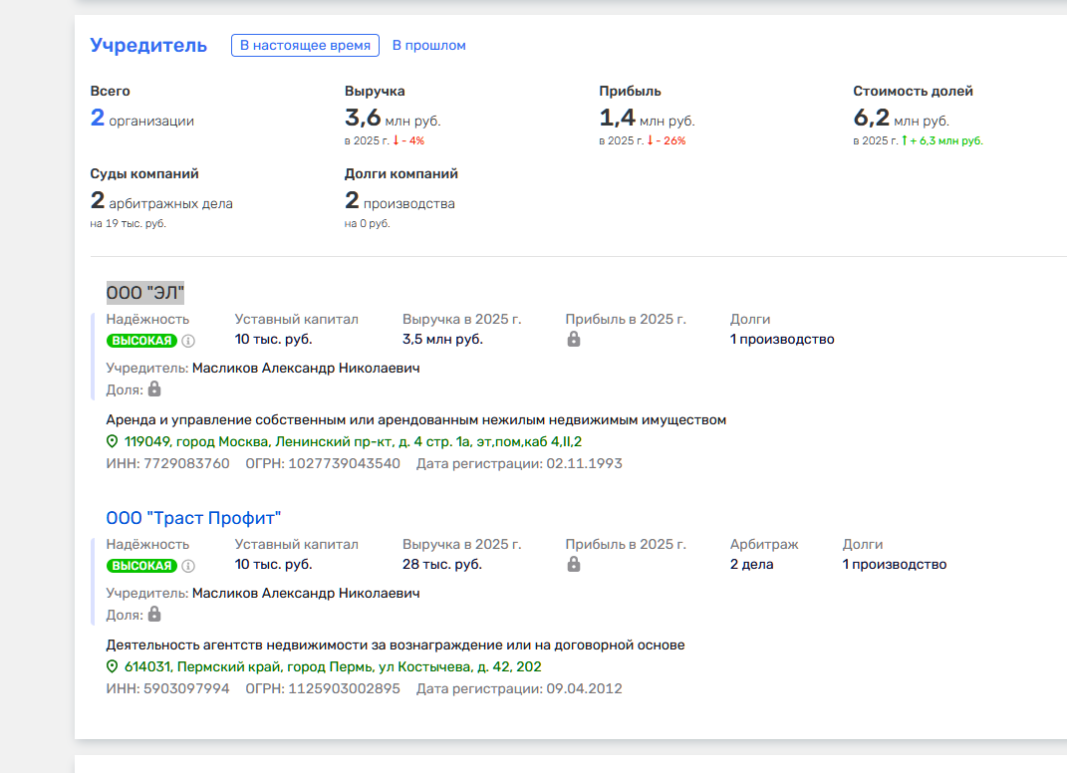Screen dimensions: 1067x773
Task: Click the lock icon under ЭЛ's Прибыль в 2025
Action: tap(573, 340)
